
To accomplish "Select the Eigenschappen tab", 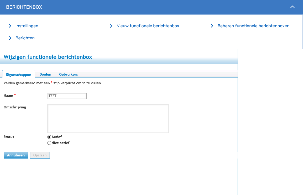I will 19,74.
